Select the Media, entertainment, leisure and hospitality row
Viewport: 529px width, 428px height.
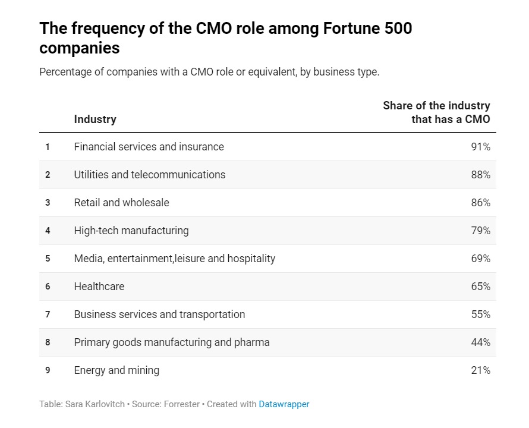coord(175,259)
